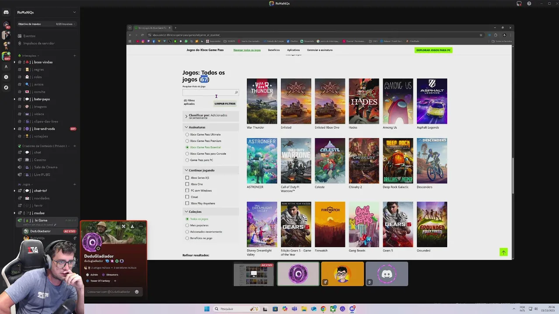Viewport: 559px width, 314px height.
Task: Open the Discord help question mark icon
Action: click(x=529, y=3)
